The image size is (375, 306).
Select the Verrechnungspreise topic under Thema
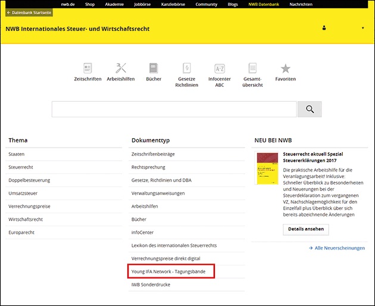pos(29,206)
